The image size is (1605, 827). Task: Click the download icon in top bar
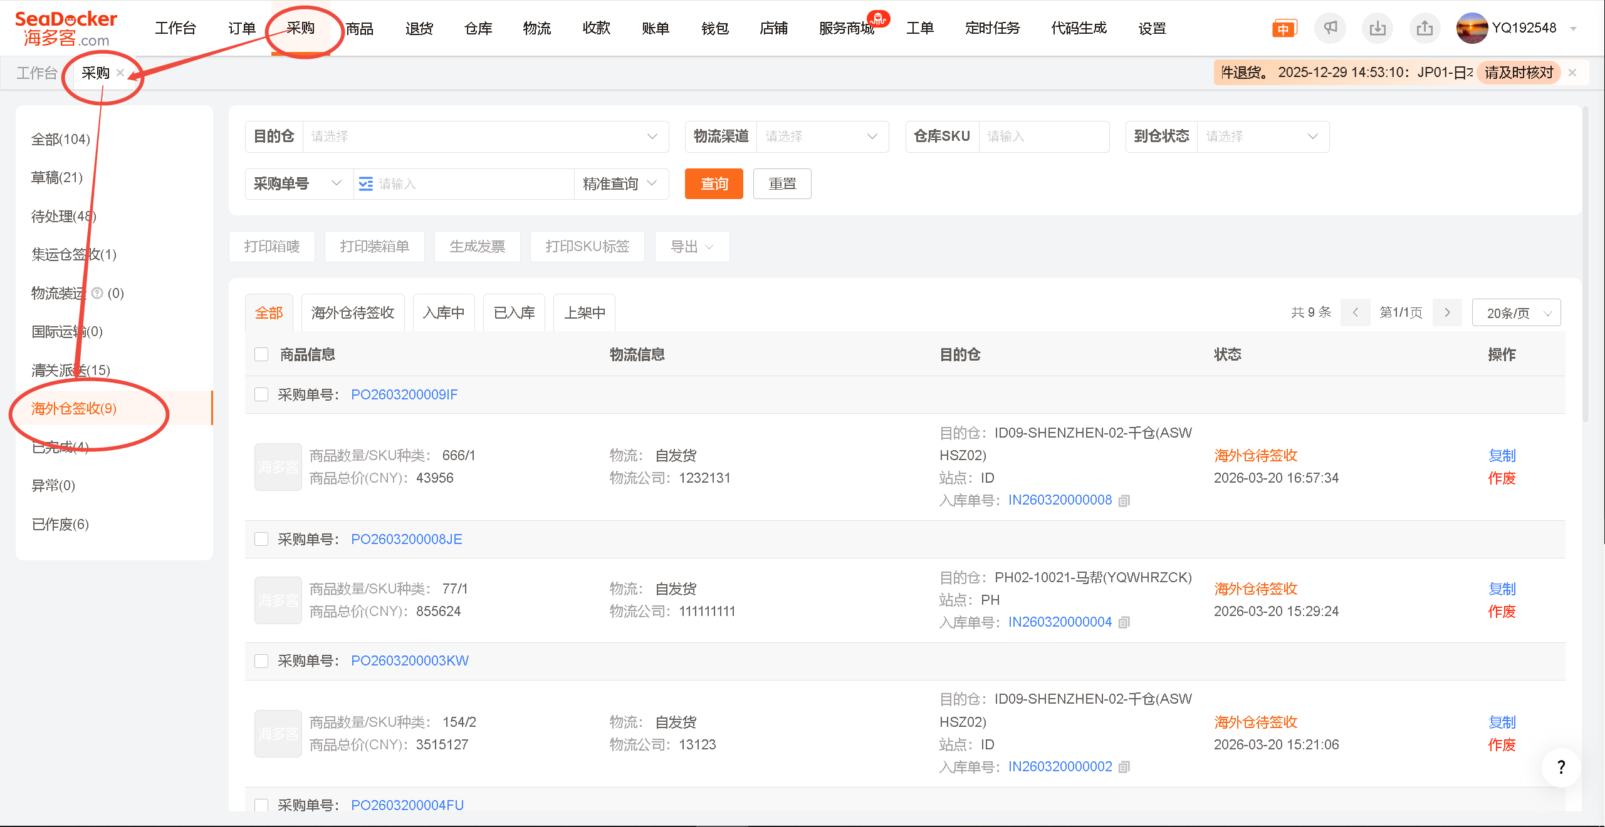pyautogui.click(x=1377, y=28)
